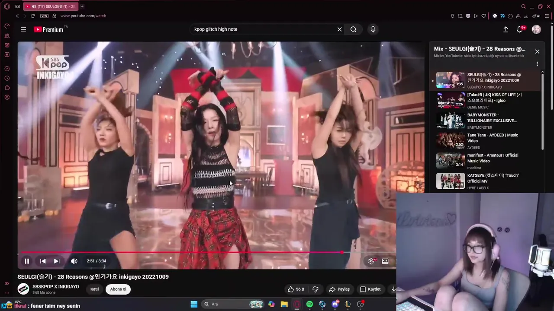Add page to bookmarks heart icon
Screen dimensions: 554x311
(x=483, y=16)
